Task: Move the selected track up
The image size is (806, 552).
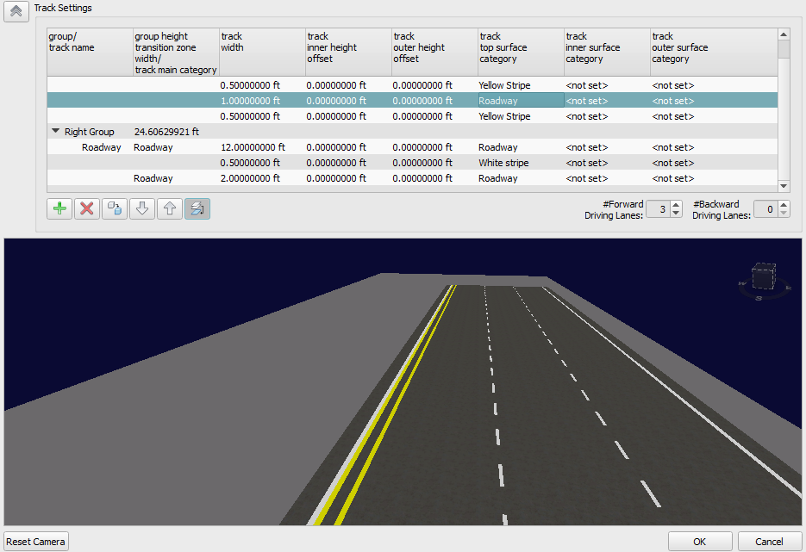Action: [x=169, y=208]
